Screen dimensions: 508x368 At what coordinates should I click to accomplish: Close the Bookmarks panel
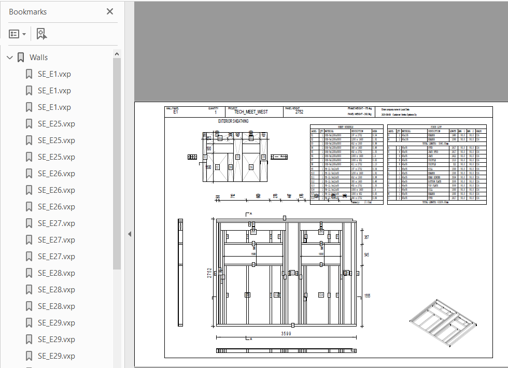point(110,11)
